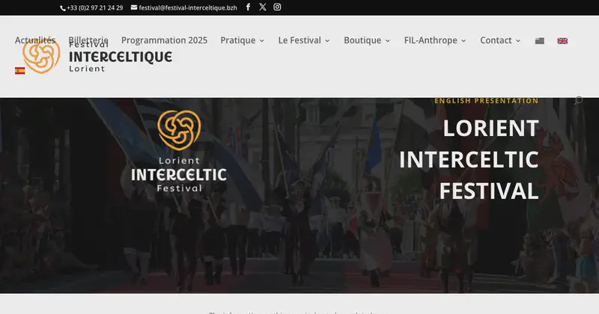599x314 pixels.
Task: Expand the Pratique menu chevron
Action: 261,41
